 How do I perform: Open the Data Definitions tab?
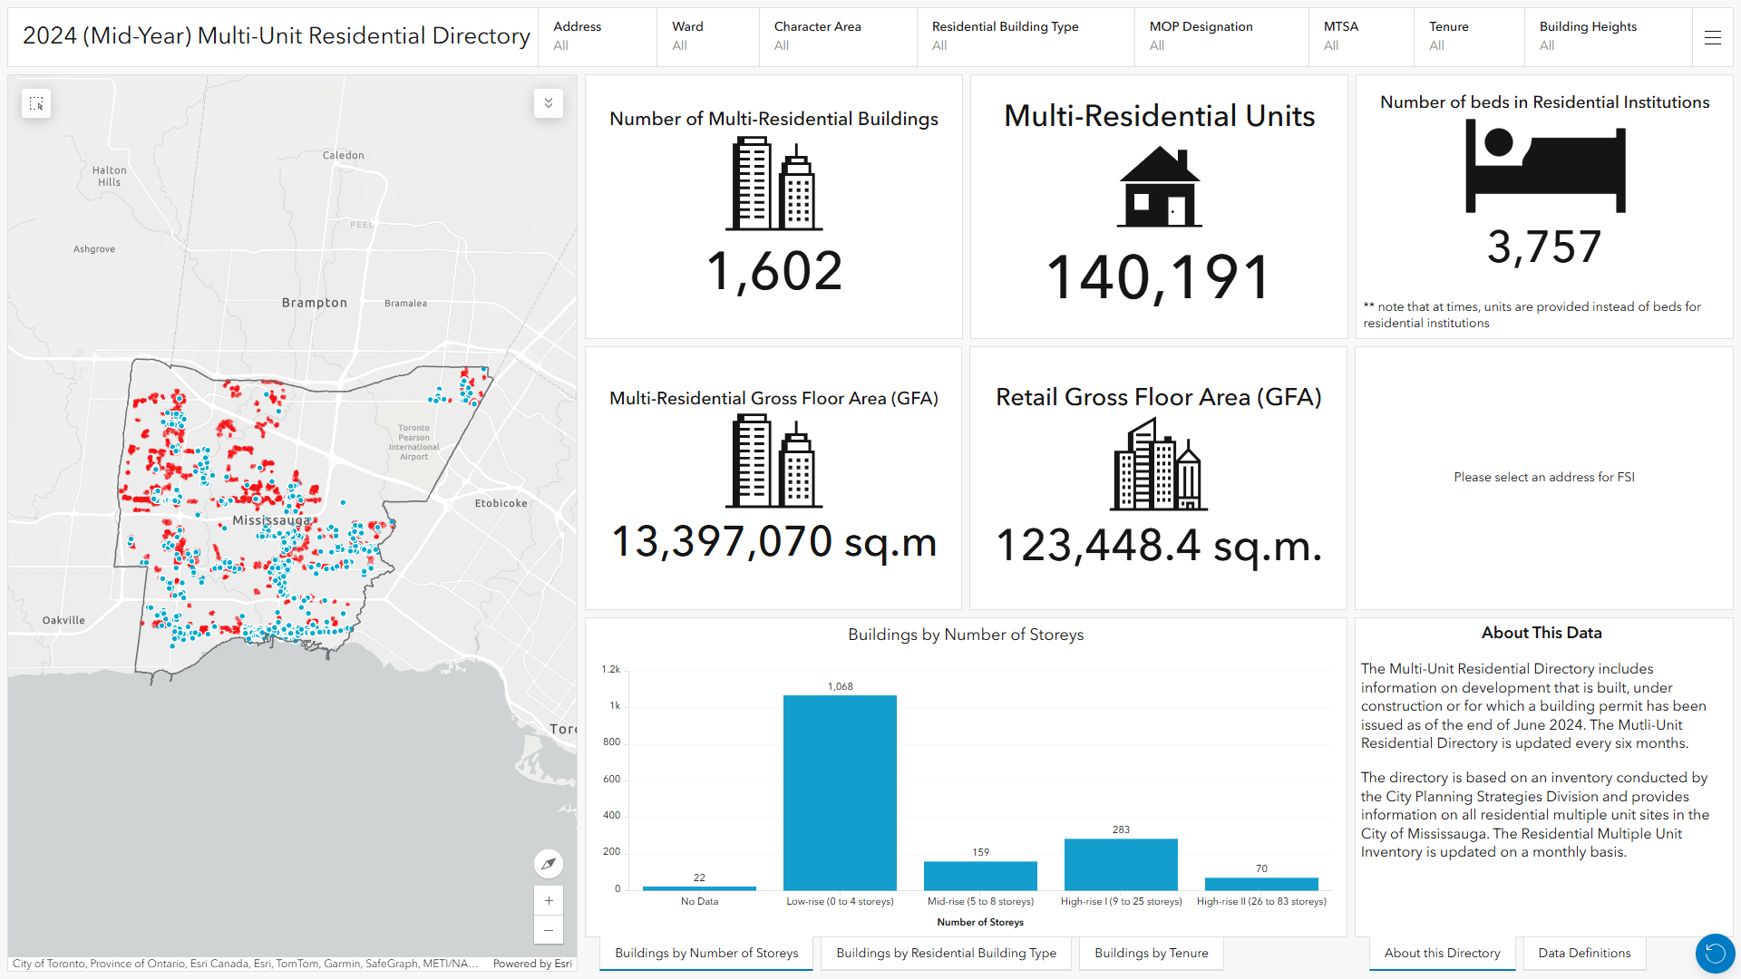tap(1584, 953)
